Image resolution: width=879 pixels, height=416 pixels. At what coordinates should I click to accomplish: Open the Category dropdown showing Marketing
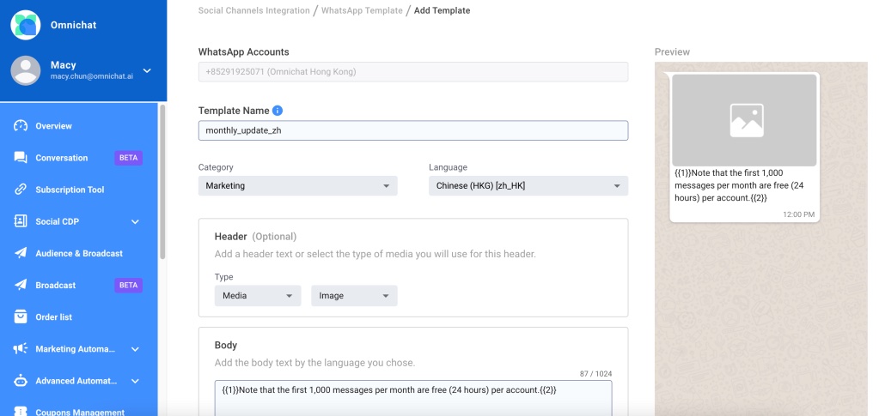(x=297, y=185)
